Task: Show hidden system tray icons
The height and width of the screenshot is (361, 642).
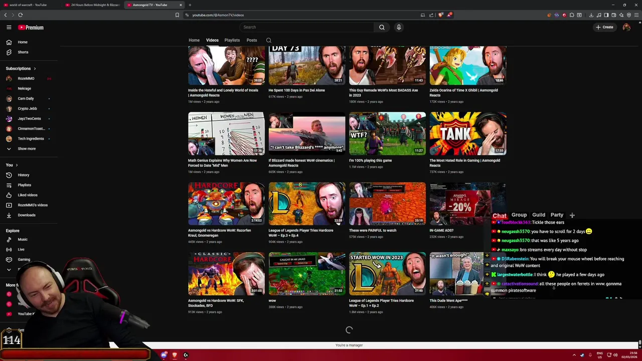Action: (x=574, y=355)
